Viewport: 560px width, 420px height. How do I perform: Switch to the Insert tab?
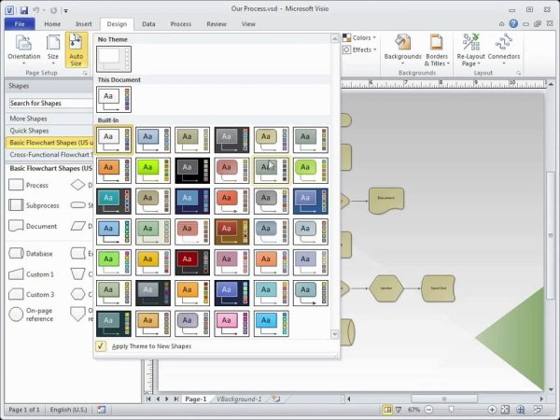click(84, 24)
